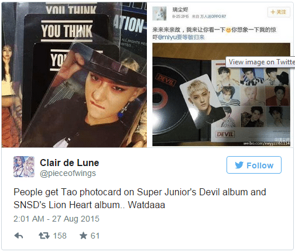
Task: Favorite the tweet with the star icon
Action: tap(83, 236)
